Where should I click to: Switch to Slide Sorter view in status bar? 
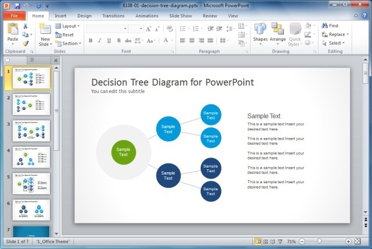tap(265, 241)
